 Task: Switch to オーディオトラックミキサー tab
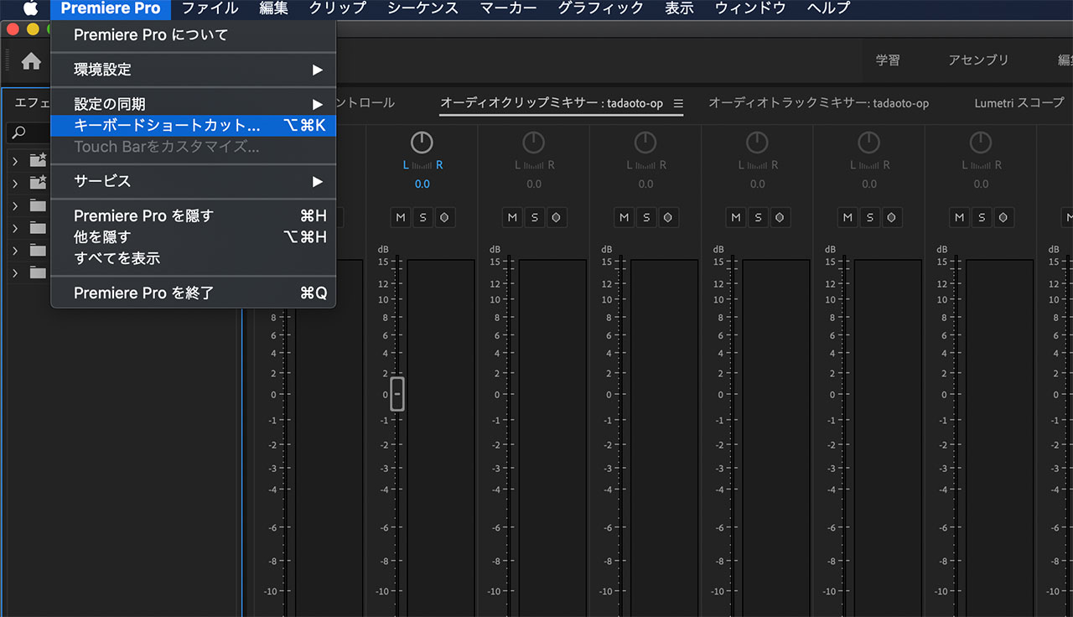coord(818,103)
